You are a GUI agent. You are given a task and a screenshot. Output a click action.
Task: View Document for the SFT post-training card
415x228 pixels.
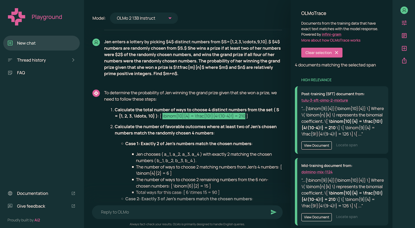coord(316,145)
